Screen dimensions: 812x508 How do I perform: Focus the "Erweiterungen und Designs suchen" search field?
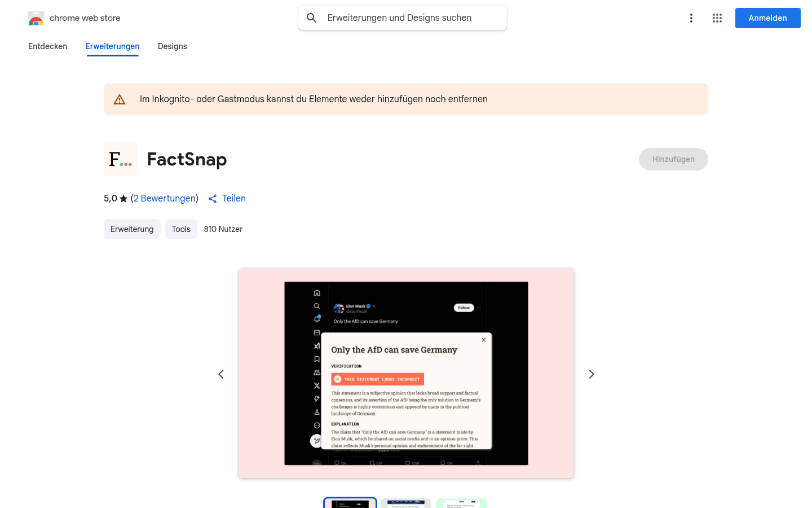point(403,18)
